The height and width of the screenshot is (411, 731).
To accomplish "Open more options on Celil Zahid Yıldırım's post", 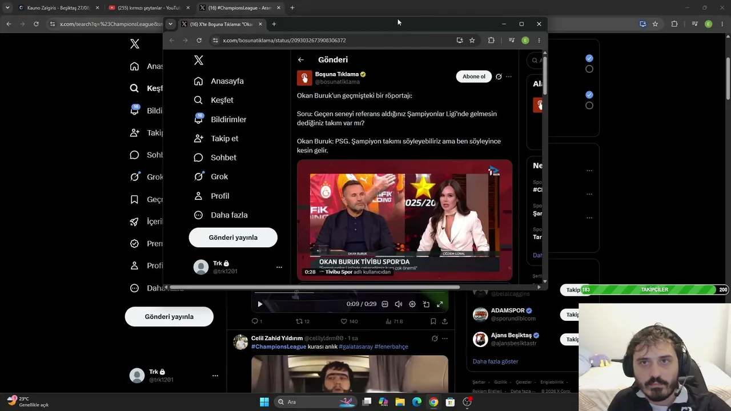I will pos(445,339).
